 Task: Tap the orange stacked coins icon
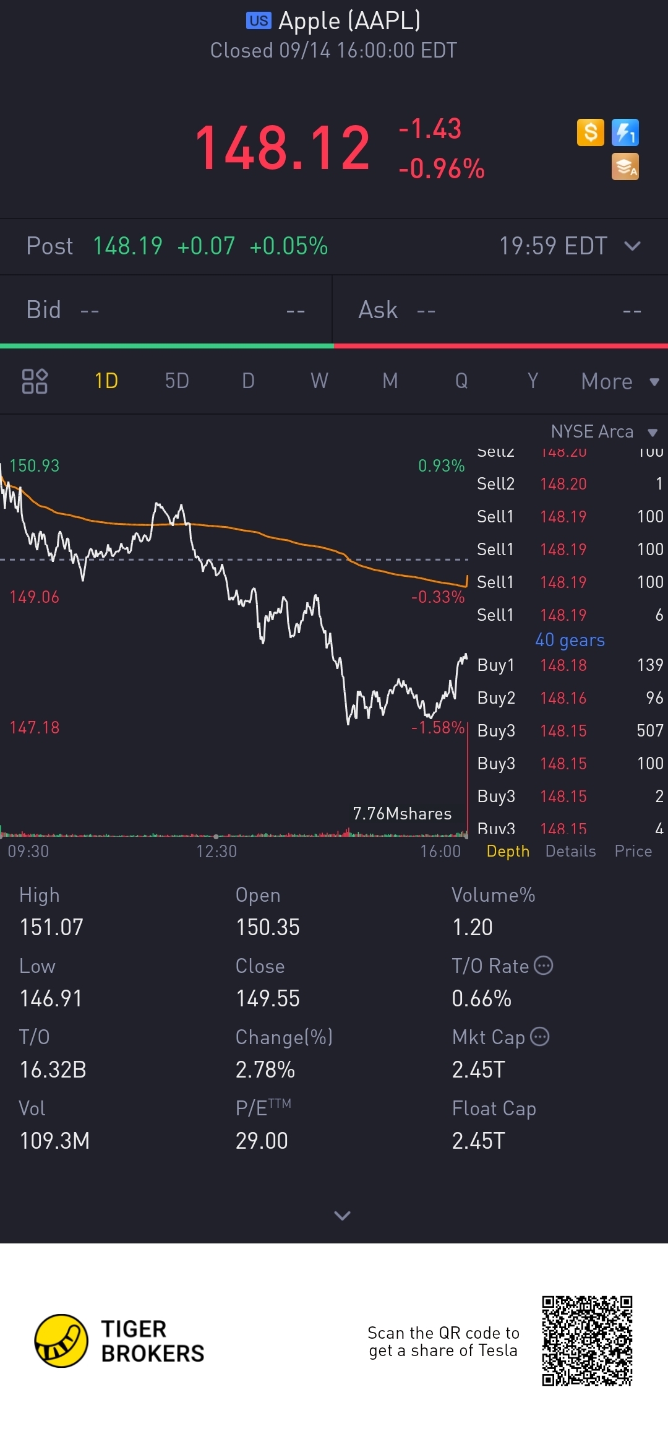click(625, 167)
